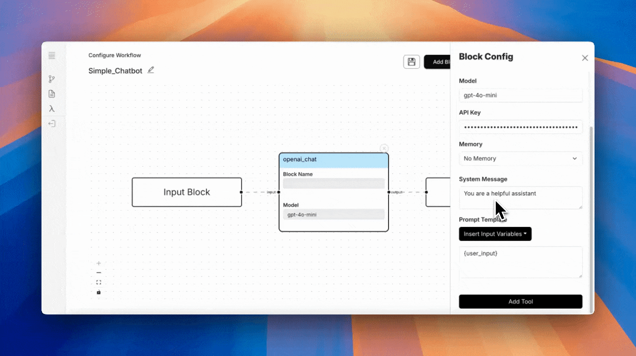636x356 pixels.
Task: Select the Input Block node
Action: coord(187,192)
